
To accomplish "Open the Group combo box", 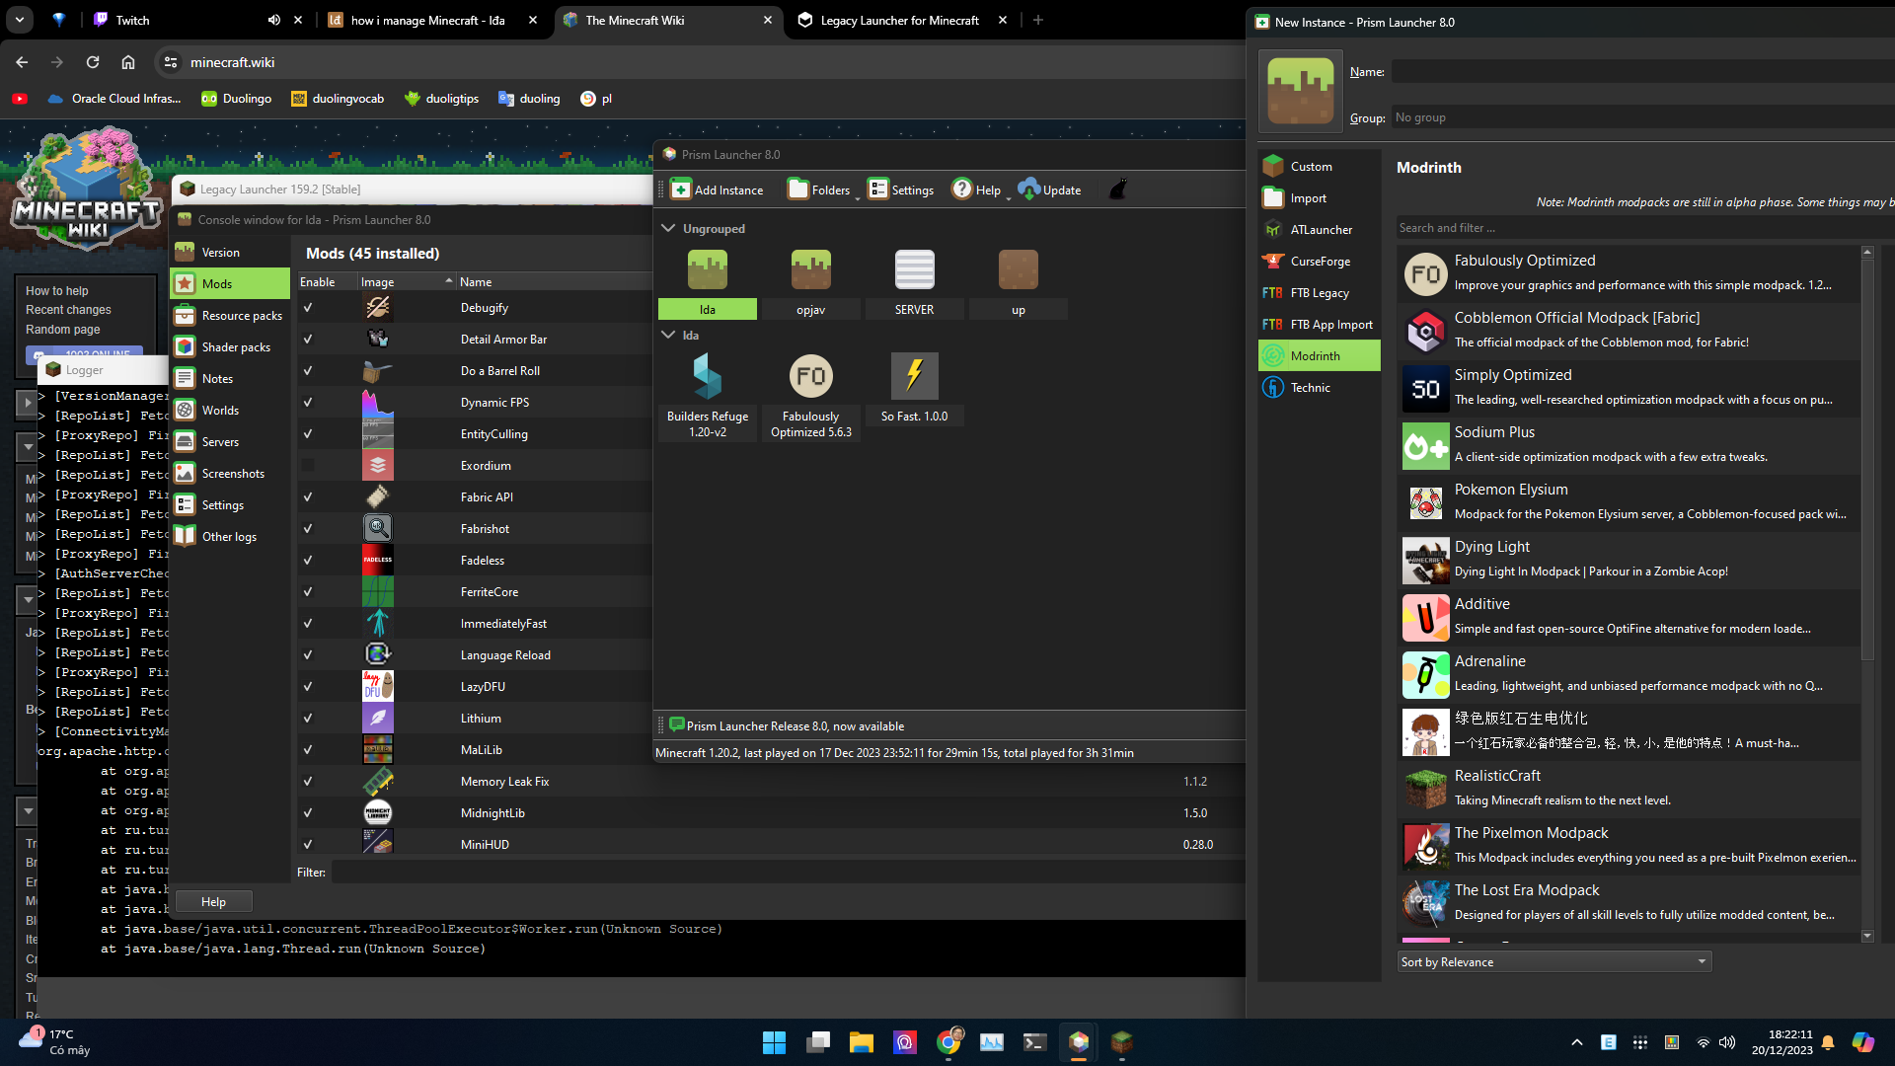I will pos(1642,117).
